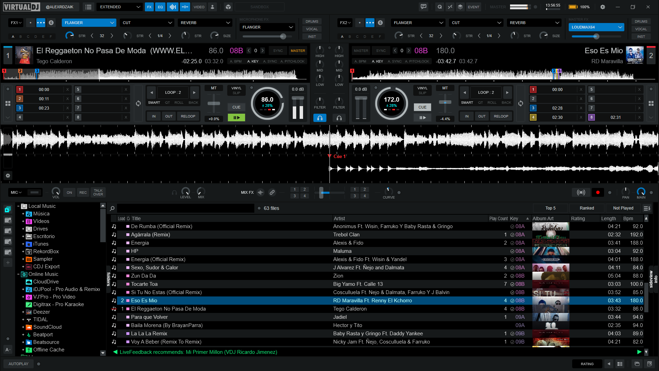Open the layout list icon in top bar
The width and height of the screenshot is (659, 371).
88,7
